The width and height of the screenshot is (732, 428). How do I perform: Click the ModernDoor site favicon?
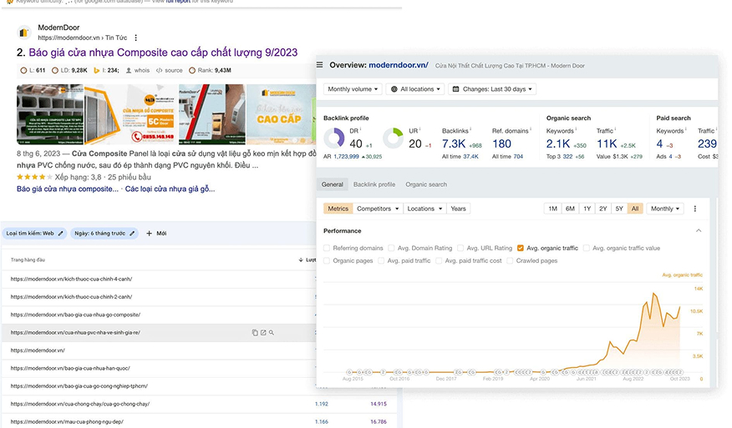23,33
